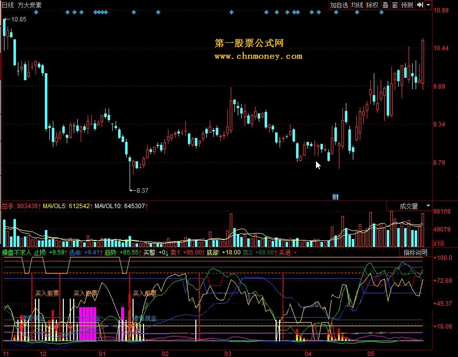Click the +18.06 indicator axis label
Screen dimensions: 458x357
[x=443, y=327]
